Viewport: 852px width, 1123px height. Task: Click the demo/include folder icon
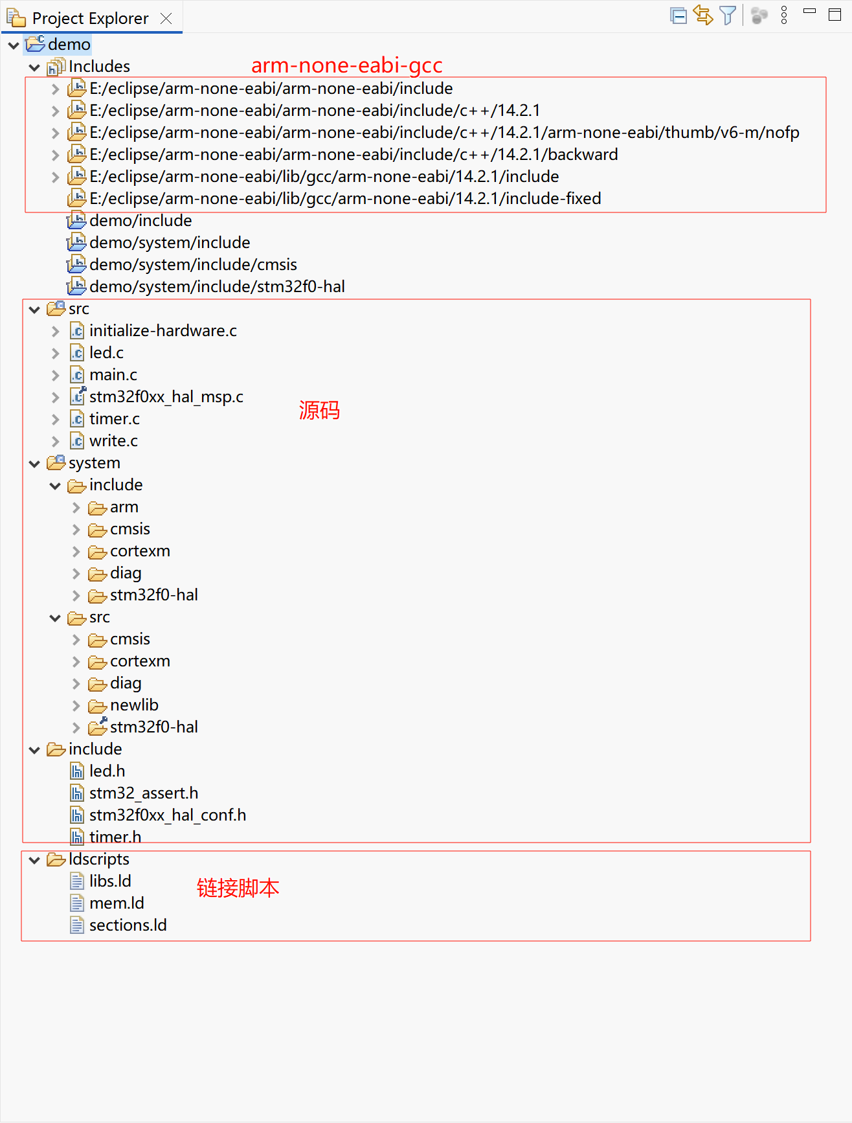(x=76, y=220)
